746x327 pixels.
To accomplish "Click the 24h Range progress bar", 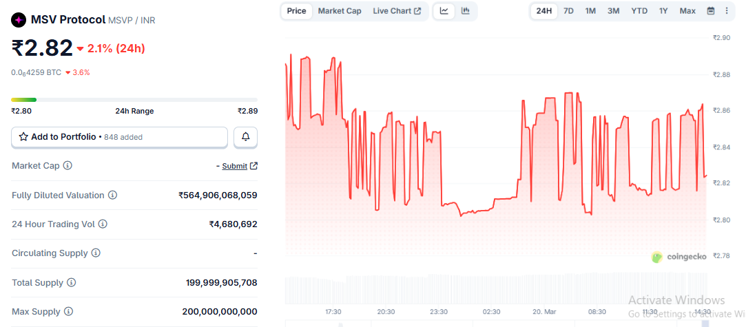I will 134,100.
